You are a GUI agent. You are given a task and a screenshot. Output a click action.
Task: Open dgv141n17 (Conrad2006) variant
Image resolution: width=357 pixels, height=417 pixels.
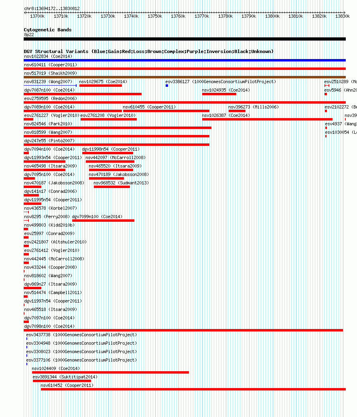coord(51,192)
